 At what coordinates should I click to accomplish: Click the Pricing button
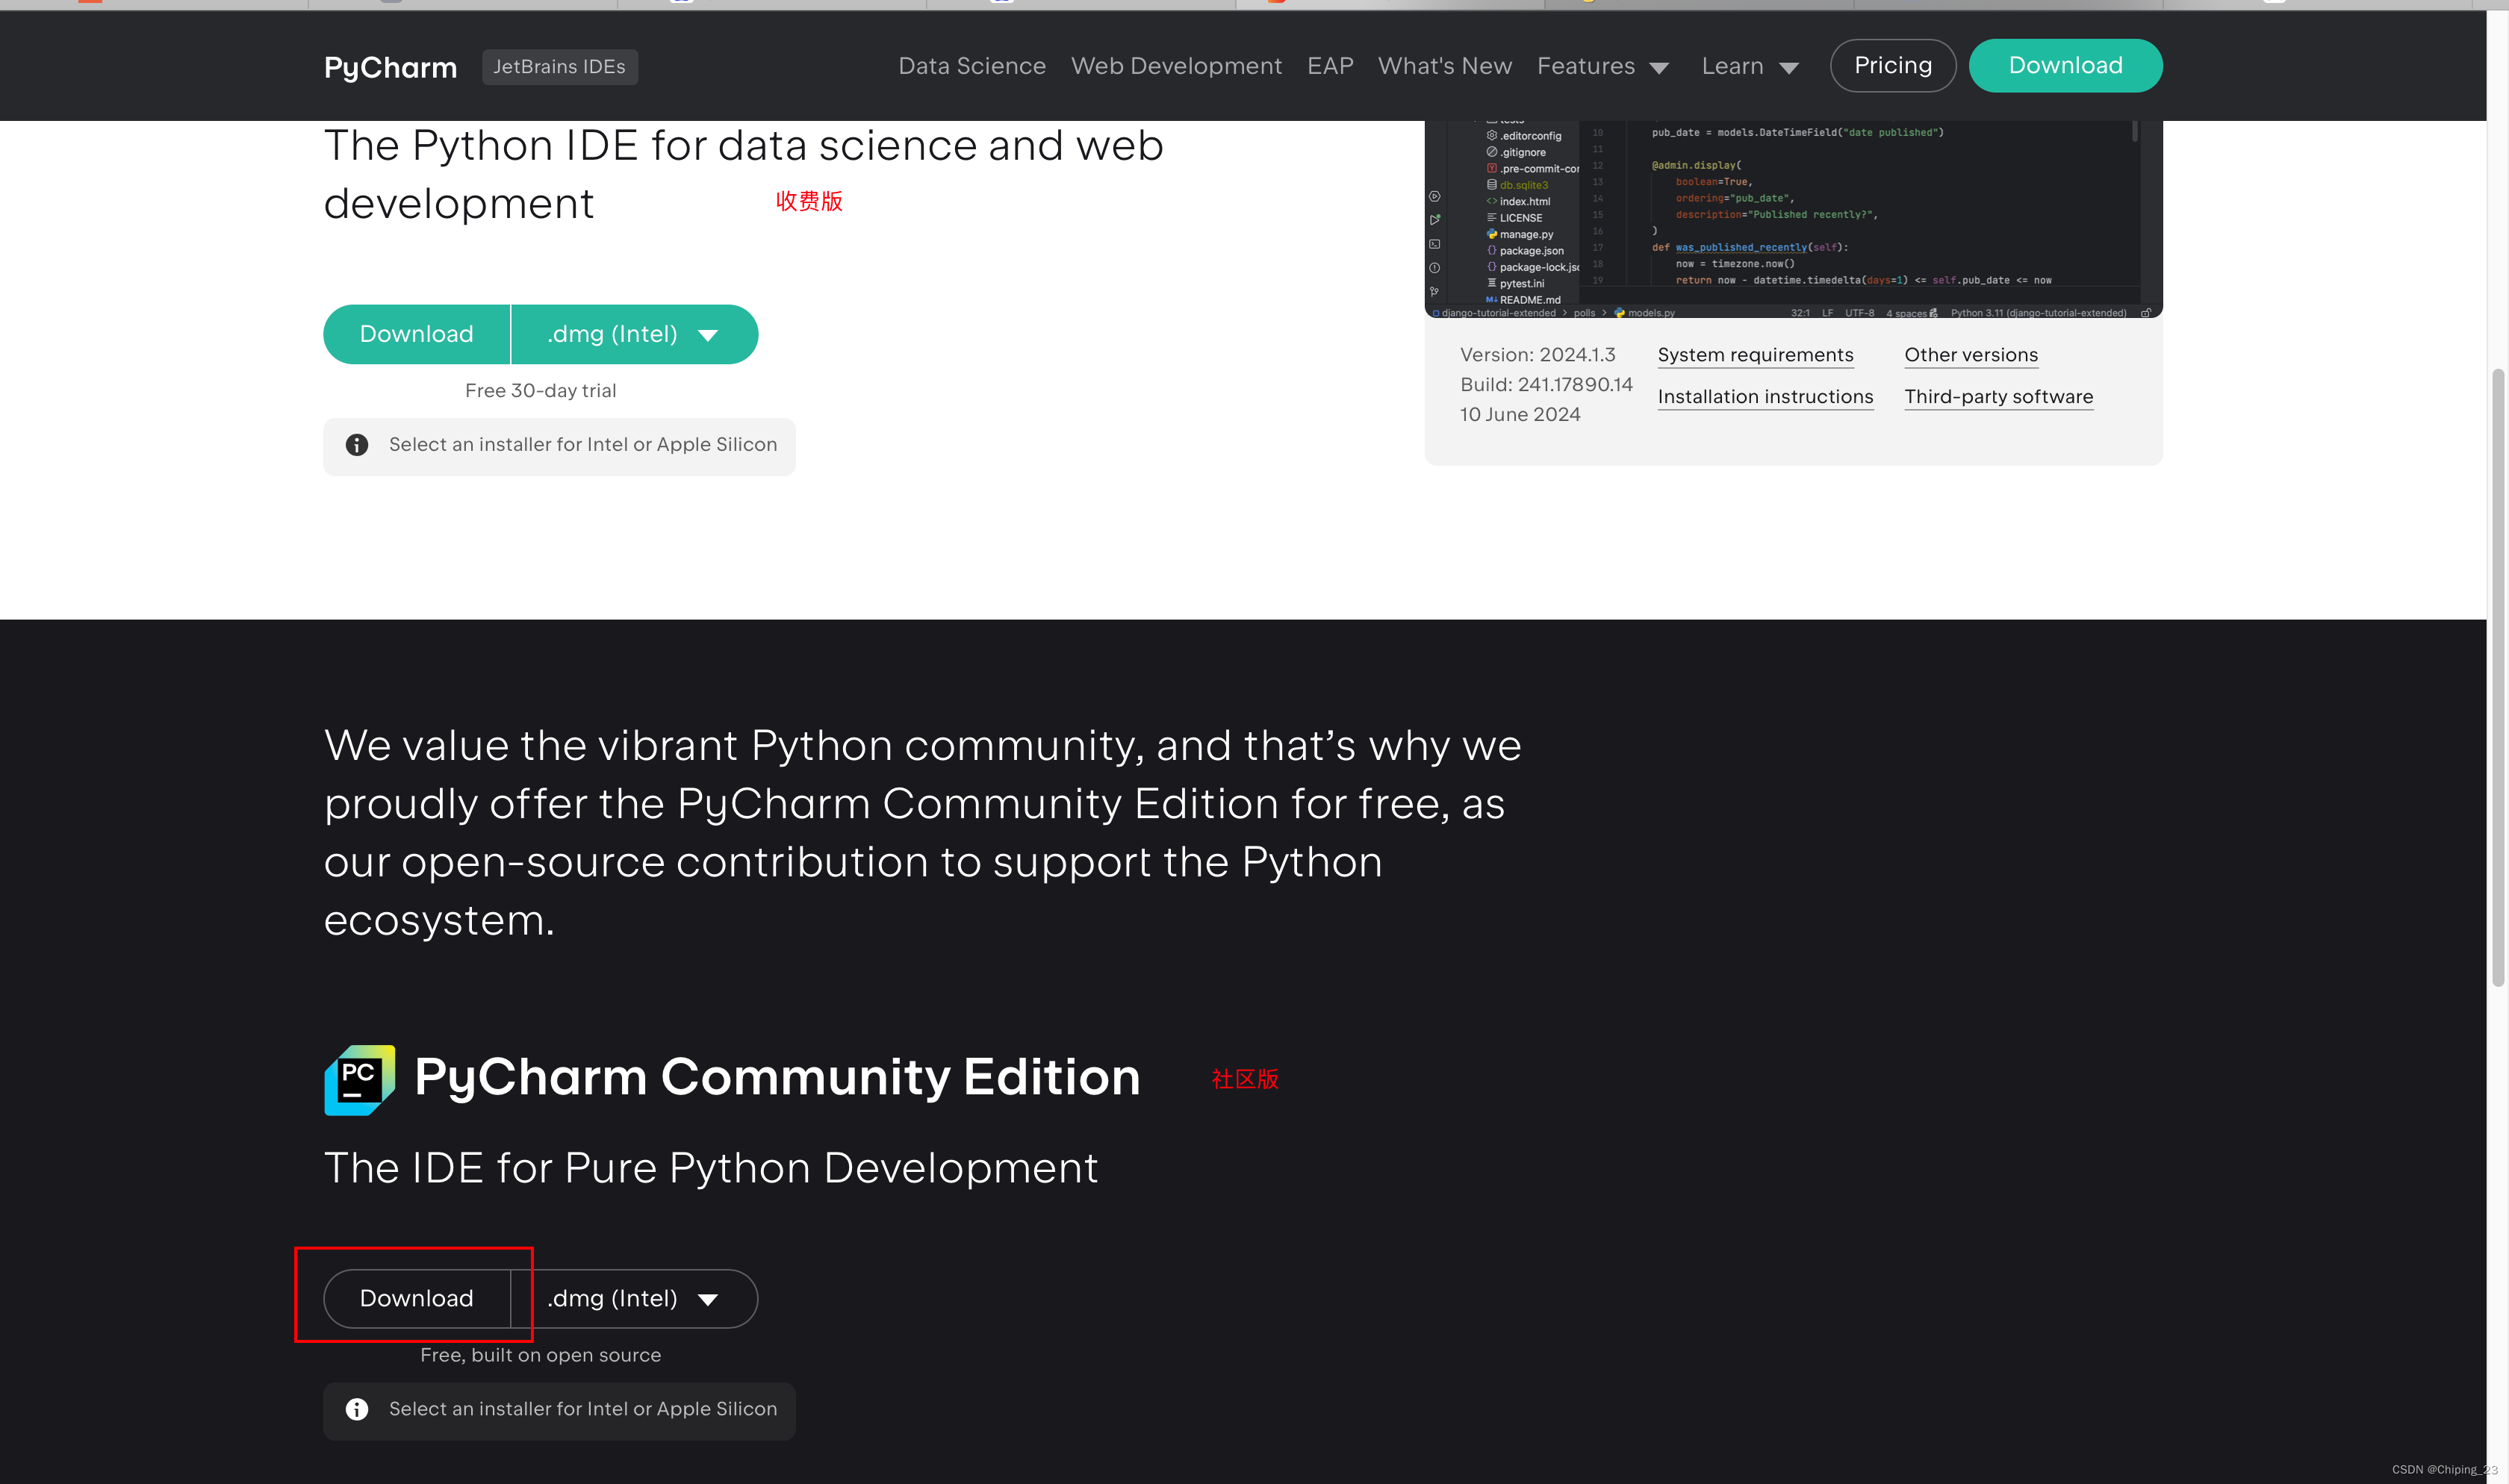tap(1893, 65)
